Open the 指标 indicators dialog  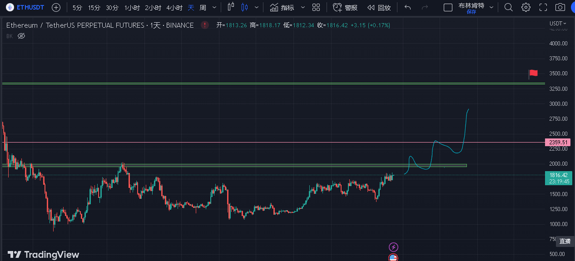(282, 8)
